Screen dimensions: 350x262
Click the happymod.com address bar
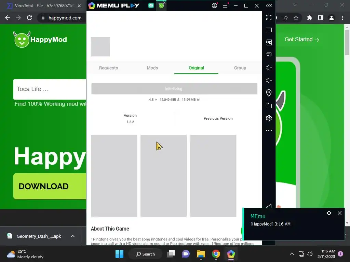click(x=65, y=18)
